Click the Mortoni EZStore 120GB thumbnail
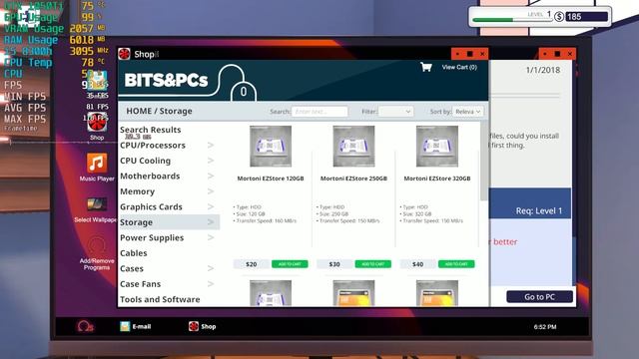639x359 pixels. click(271, 147)
